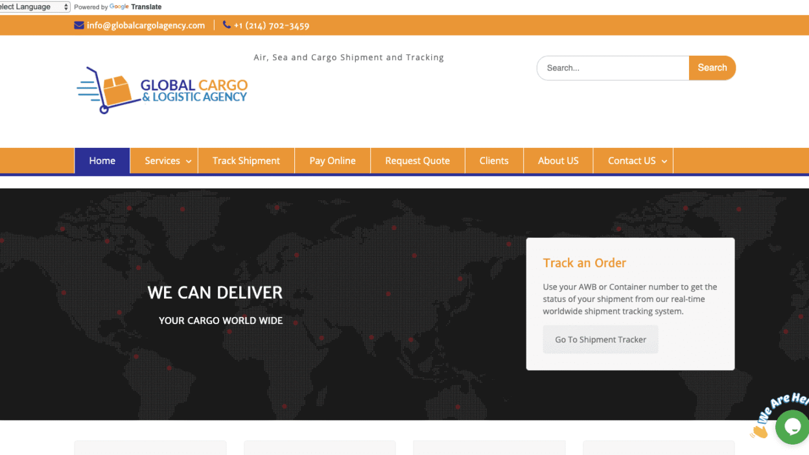Open the Select Language dropdown
The width and height of the screenshot is (809, 455).
pos(34,7)
